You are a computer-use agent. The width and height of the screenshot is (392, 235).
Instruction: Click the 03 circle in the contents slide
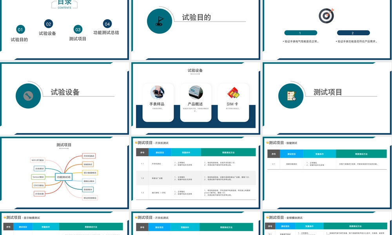[x=78, y=29]
